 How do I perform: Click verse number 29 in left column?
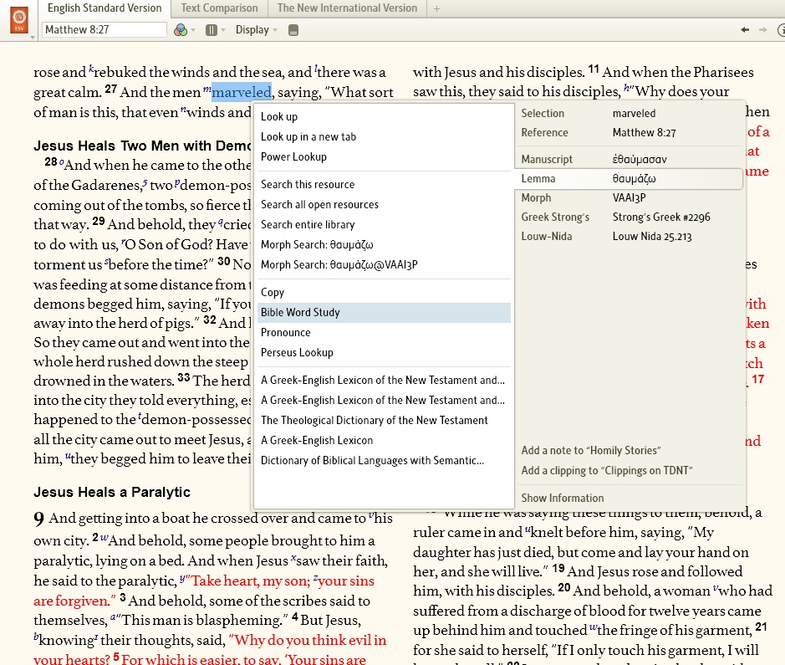99,222
